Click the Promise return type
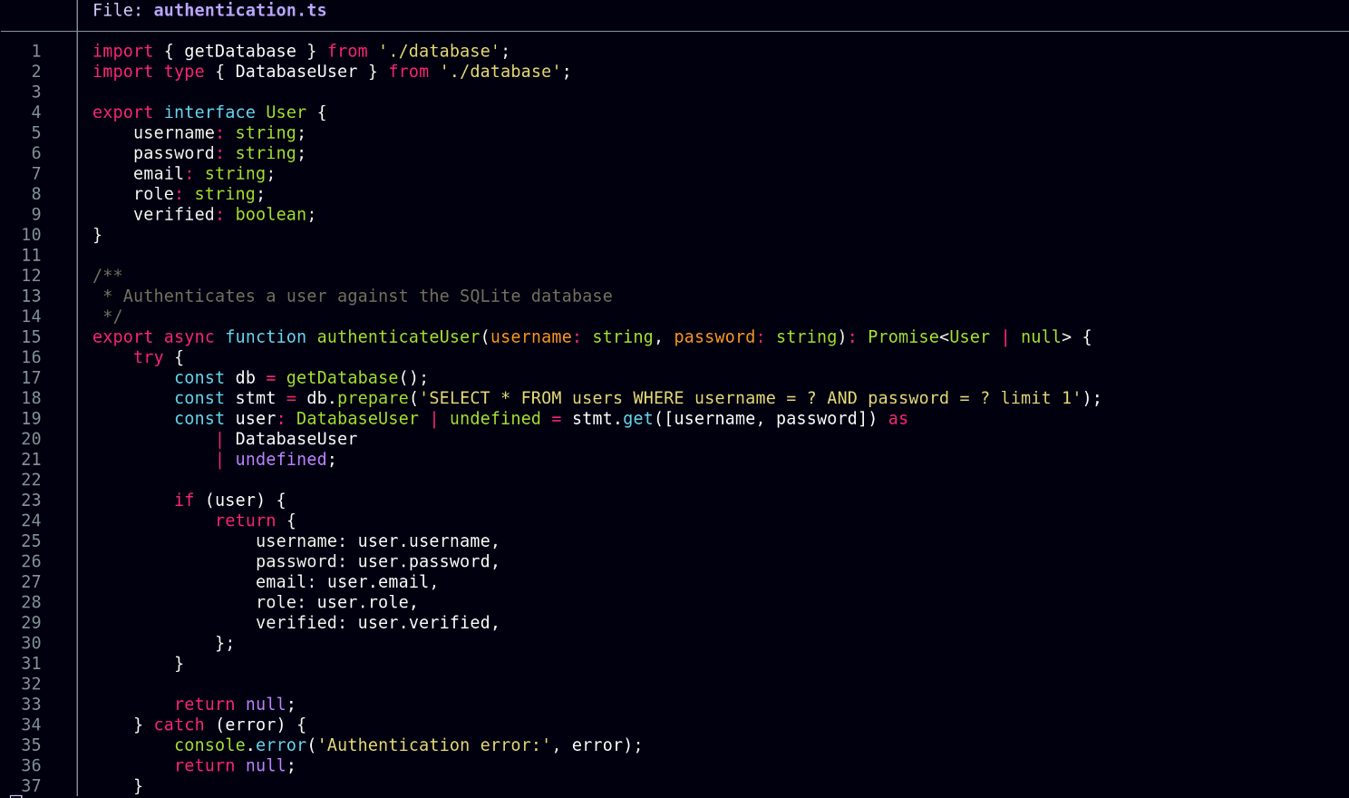The height and width of the screenshot is (798, 1349). [903, 337]
